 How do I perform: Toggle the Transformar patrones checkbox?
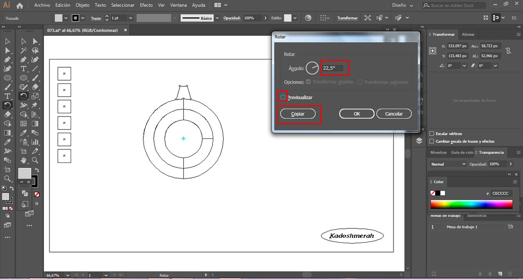pyautogui.click(x=360, y=82)
